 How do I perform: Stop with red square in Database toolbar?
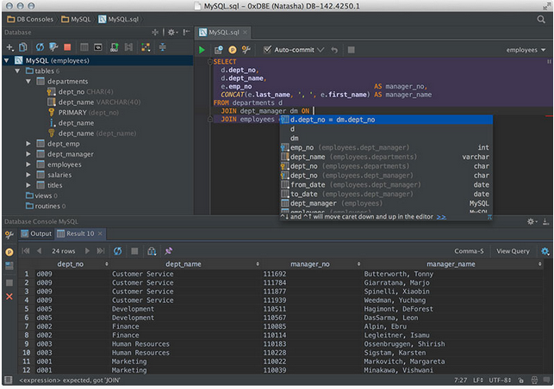pyautogui.click(x=67, y=47)
